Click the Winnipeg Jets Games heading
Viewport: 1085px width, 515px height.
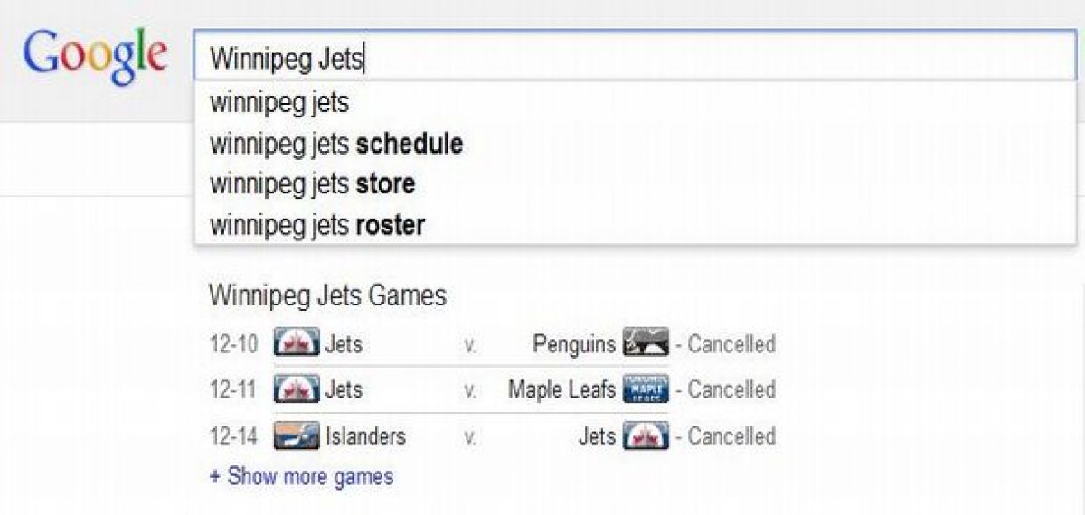pyautogui.click(x=327, y=295)
